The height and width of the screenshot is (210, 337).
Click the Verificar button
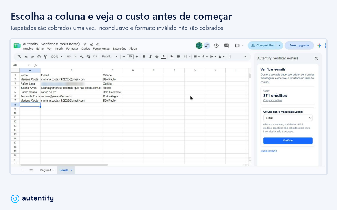coord(288,141)
